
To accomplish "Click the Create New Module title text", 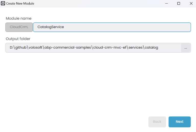I will coord(20,4).
